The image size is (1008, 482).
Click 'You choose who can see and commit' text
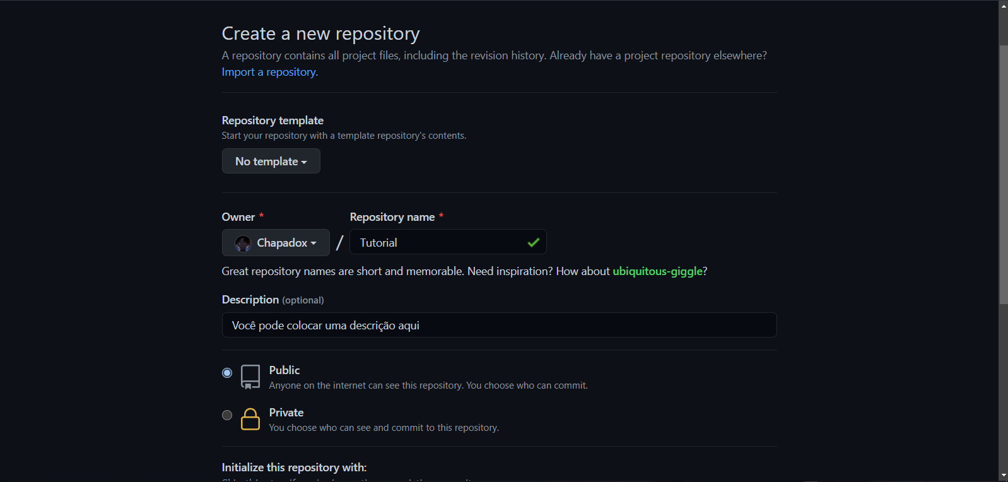[384, 428]
